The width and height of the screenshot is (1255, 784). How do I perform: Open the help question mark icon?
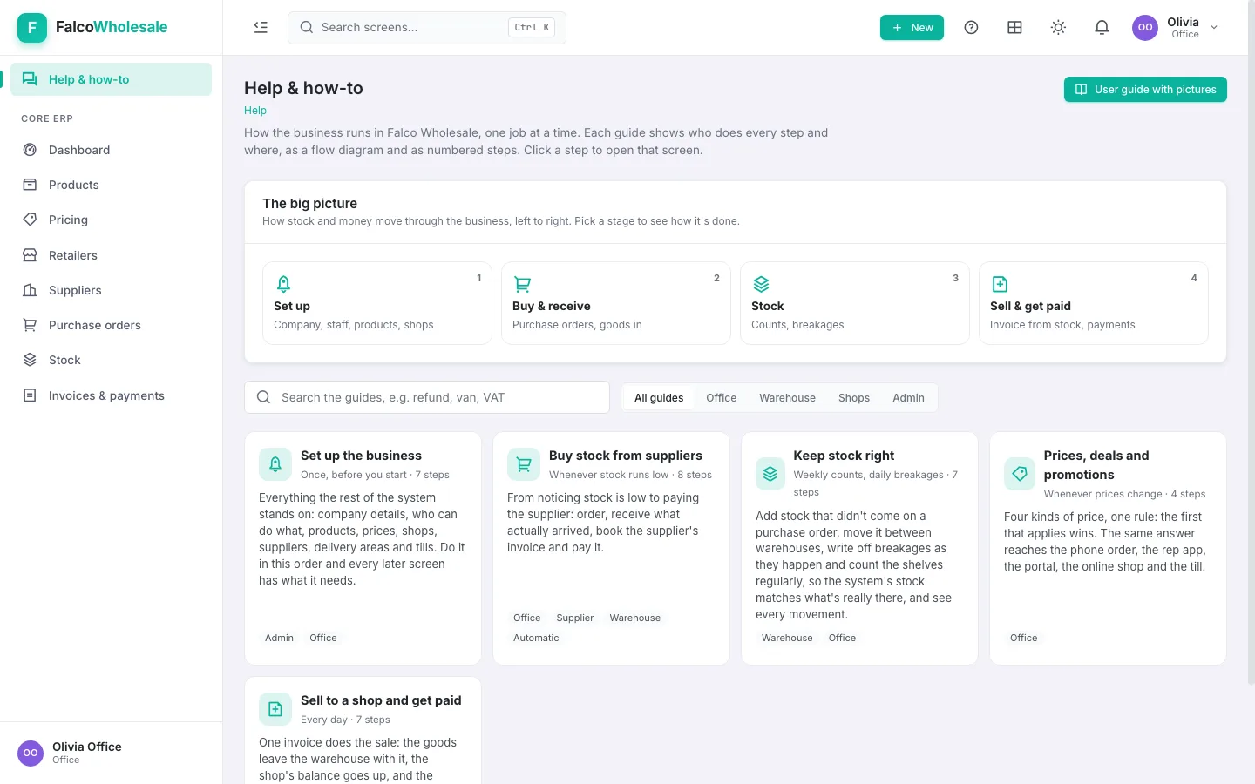[x=971, y=27]
